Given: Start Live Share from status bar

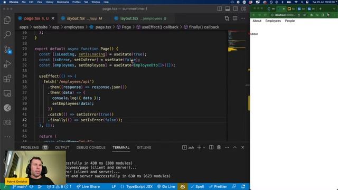Looking at the screenshot, I should click(x=88, y=186).
